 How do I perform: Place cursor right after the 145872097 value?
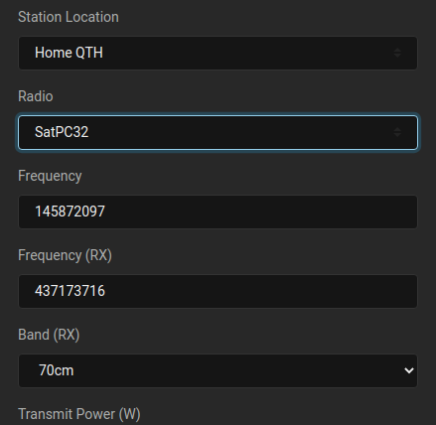106,212
